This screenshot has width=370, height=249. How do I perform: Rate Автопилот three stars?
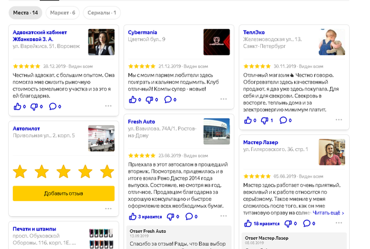64,171
